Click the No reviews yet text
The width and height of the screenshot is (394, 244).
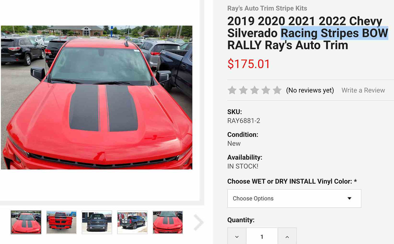310,90
